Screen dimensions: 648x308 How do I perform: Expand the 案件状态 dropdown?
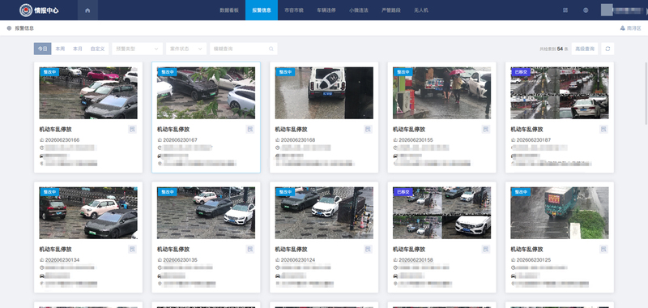186,49
